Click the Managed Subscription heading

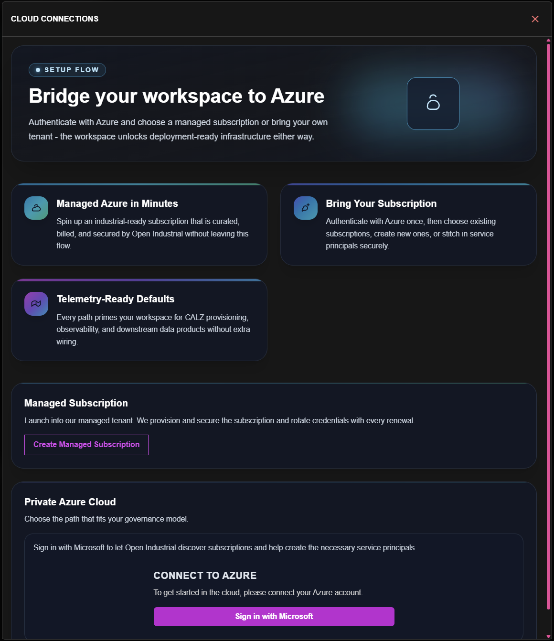click(76, 403)
